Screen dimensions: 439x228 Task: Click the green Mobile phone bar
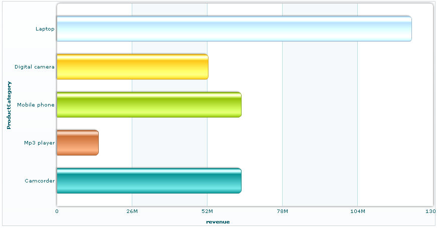click(x=149, y=105)
